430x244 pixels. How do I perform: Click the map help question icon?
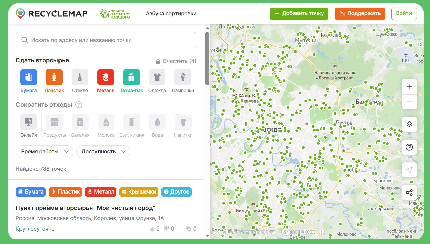[409, 147]
